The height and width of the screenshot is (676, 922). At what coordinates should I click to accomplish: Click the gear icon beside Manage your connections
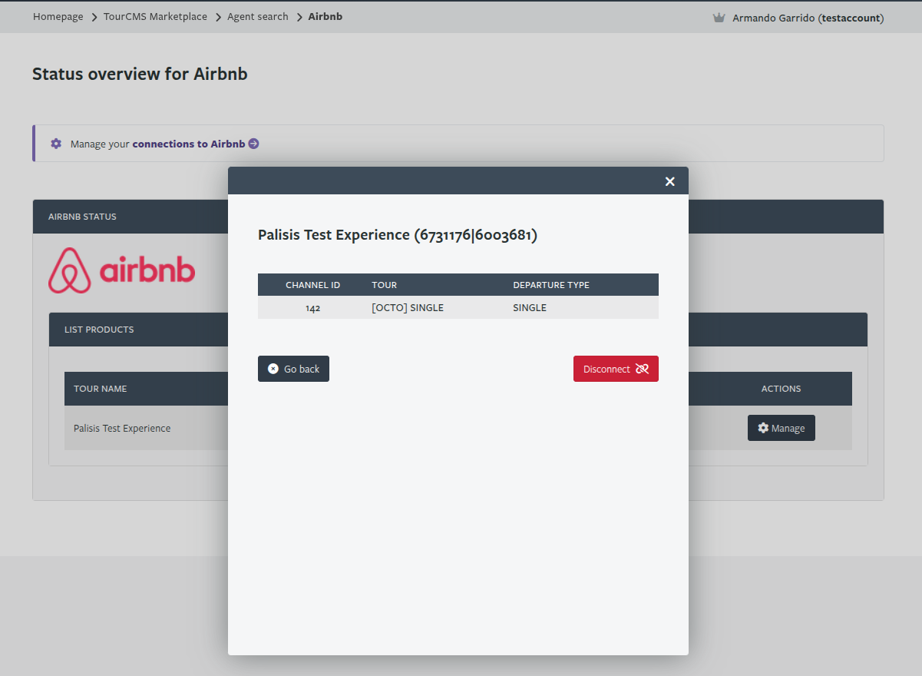(x=56, y=144)
